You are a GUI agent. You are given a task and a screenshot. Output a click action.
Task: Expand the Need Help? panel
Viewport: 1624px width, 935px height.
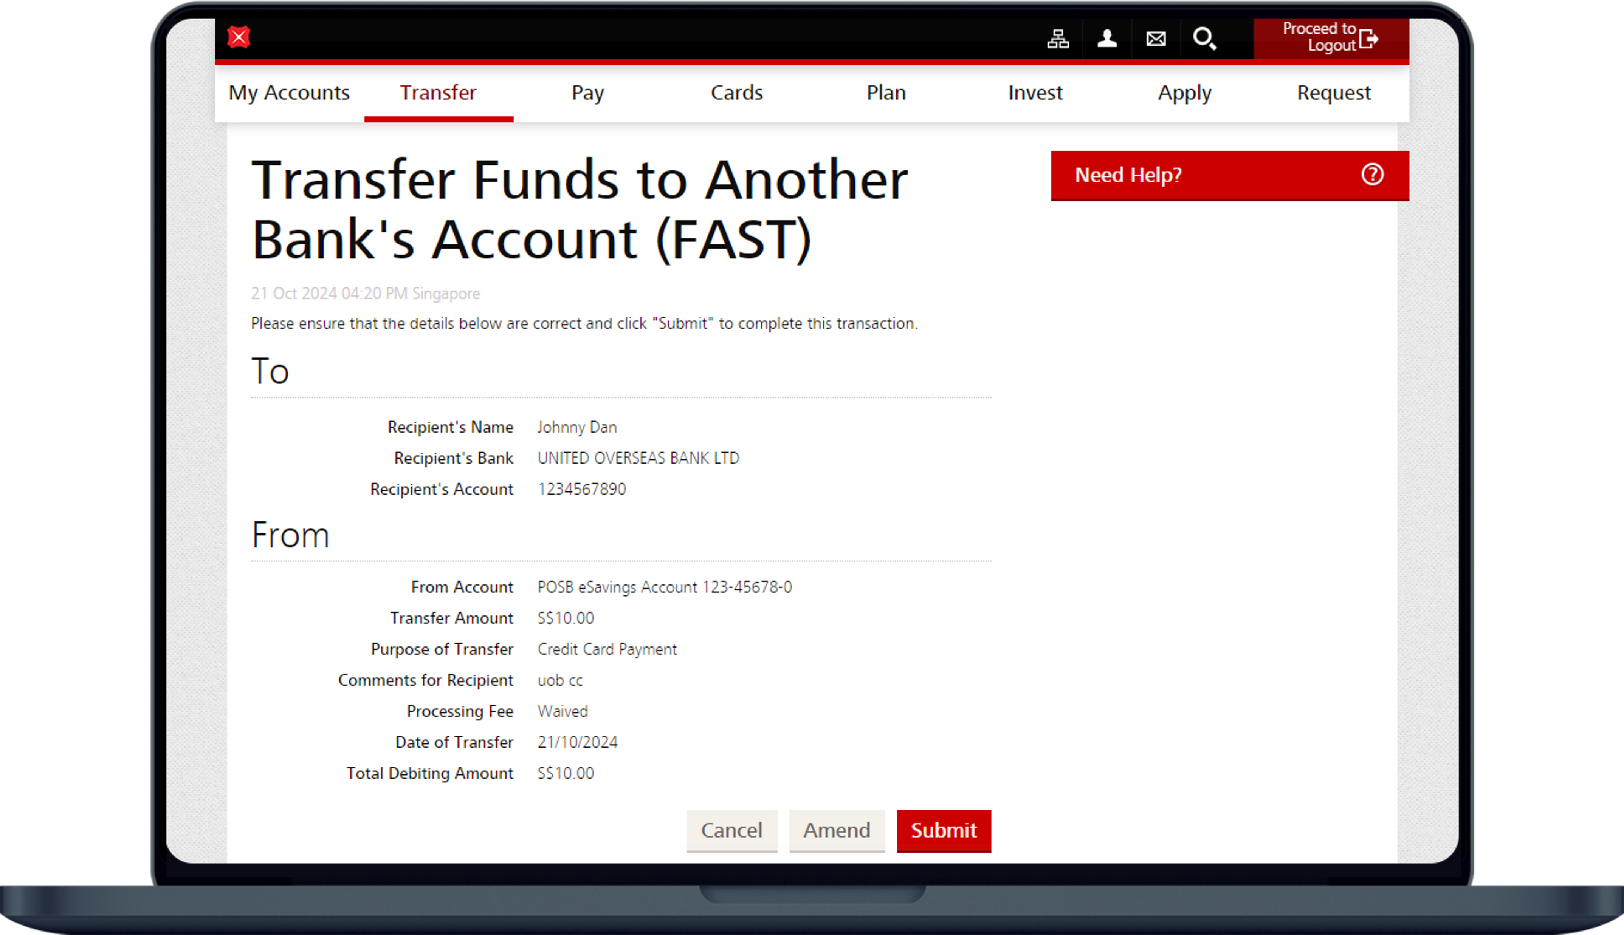(1230, 175)
